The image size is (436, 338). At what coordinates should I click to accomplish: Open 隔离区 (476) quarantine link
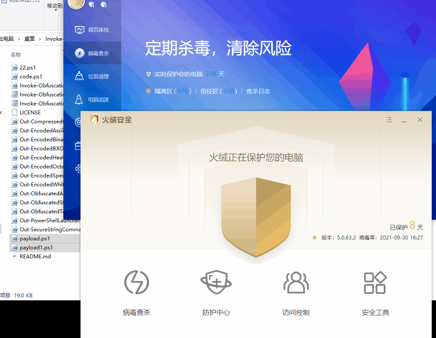coord(173,91)
